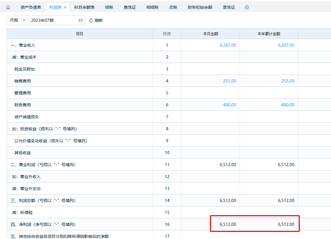Viewport: 331px width, 239px height.
Task: Switch to the 资产负债表 tab
Action: click(31, 7)
